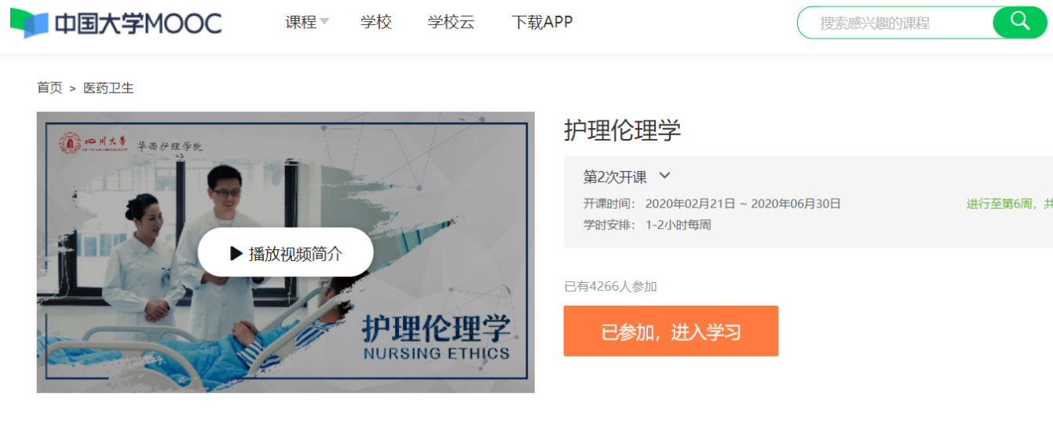Click the green-blue MOOC book logo icon
Image resolution: width=1053 pixels, height=429 pixels.
click(29, 24)
